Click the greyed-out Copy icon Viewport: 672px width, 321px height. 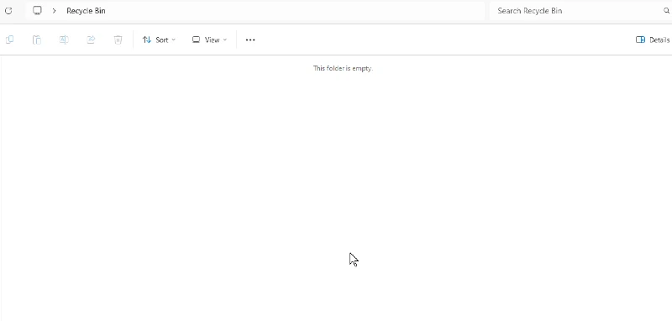9,39
